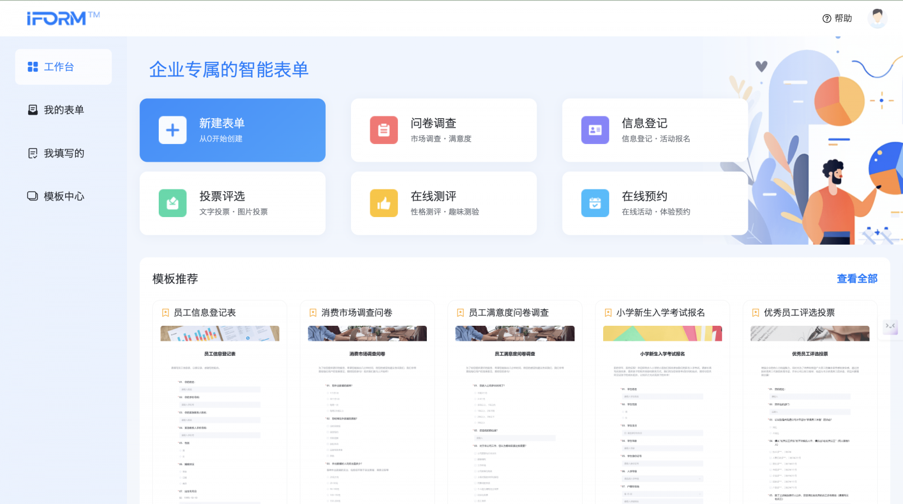Screen dimensions: 903x504
Task: Open 查看全部 to see all templates
Action: 857,279
